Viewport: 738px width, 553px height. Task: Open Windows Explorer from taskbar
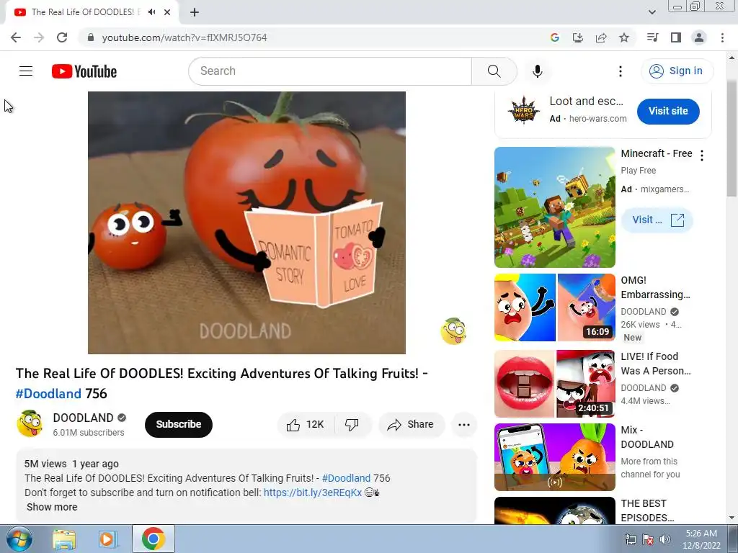pos(64,539)
